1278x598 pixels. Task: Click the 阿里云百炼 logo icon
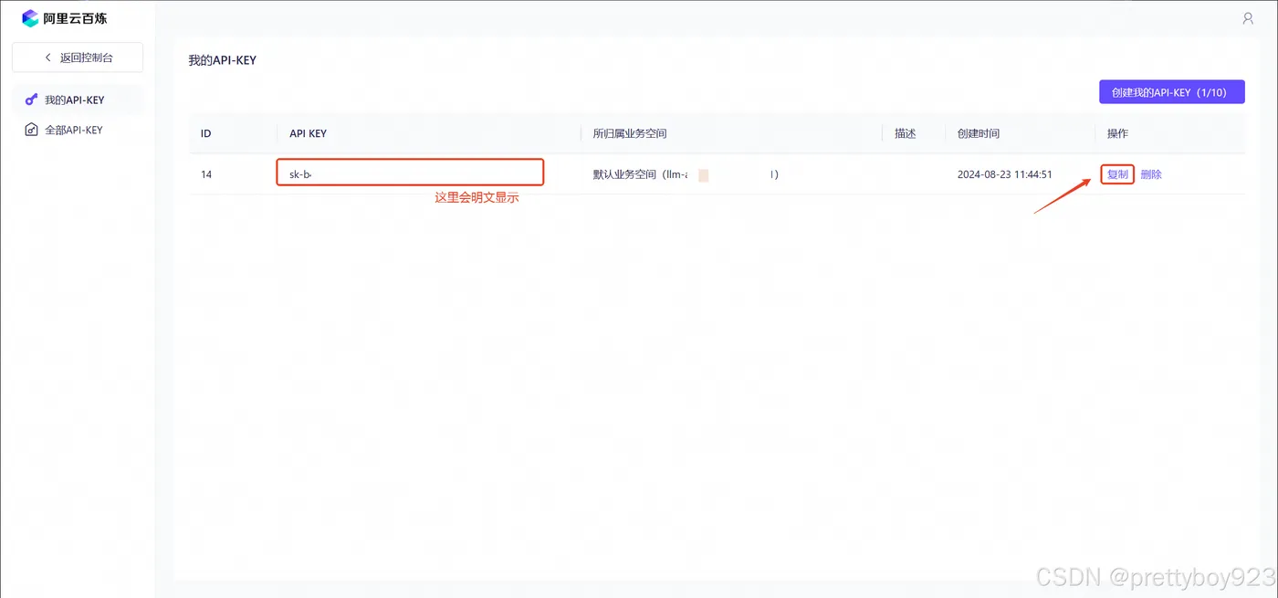pyautogui.click(x=31, y=18)
